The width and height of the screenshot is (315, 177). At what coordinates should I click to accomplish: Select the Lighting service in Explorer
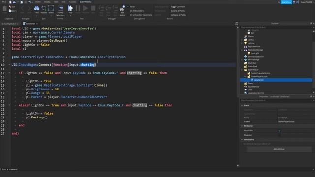pyautogui.click(x=251, y=43)
